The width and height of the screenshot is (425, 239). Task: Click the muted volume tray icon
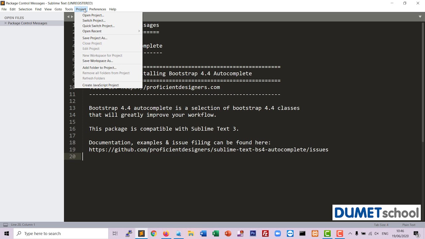click(x=377, y=233)
